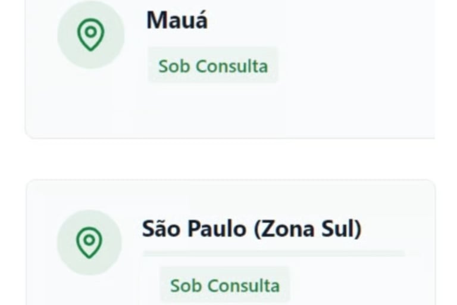The image size is (457, 305).
Task: Click the Sob Consulta badge under Mauá
Action: 212,66
